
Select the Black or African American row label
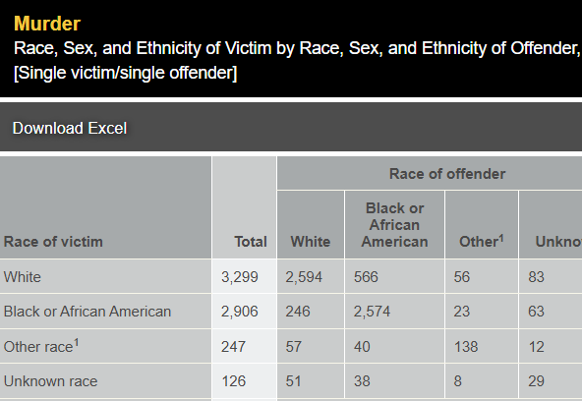(87, 312)
